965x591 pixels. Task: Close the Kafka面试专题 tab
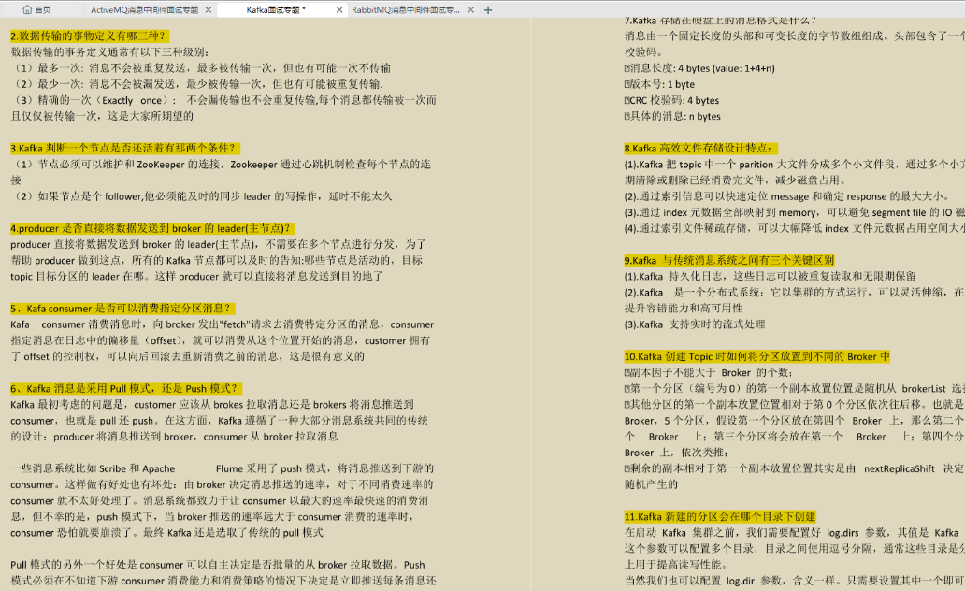339,10
